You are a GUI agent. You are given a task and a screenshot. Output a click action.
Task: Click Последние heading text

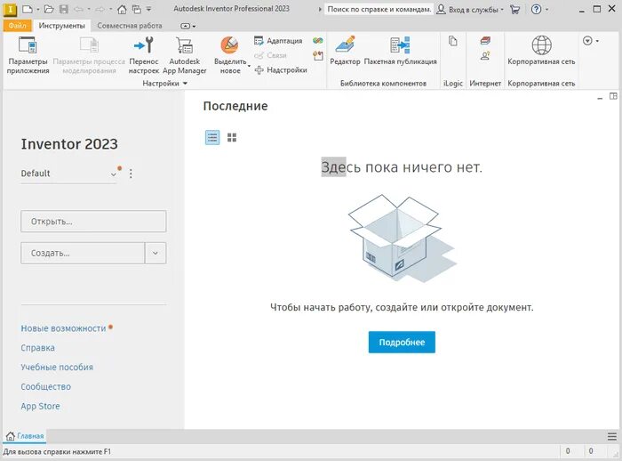pos(235,106)
